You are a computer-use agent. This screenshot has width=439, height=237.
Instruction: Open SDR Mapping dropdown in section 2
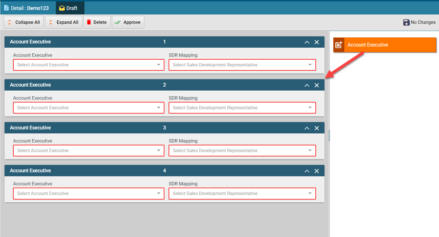242,108
